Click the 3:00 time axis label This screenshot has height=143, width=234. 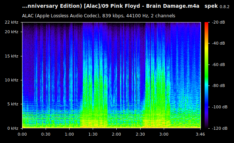coord(164,134)
